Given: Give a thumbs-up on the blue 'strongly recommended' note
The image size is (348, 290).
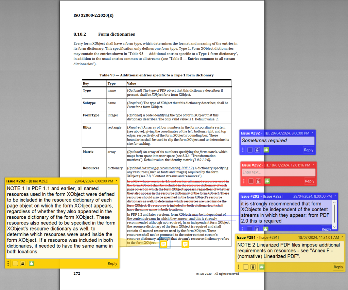Looking at the screenshot, I should click(266, 229).
